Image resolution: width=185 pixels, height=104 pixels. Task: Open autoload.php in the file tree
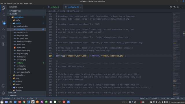(x=22, y=26)
